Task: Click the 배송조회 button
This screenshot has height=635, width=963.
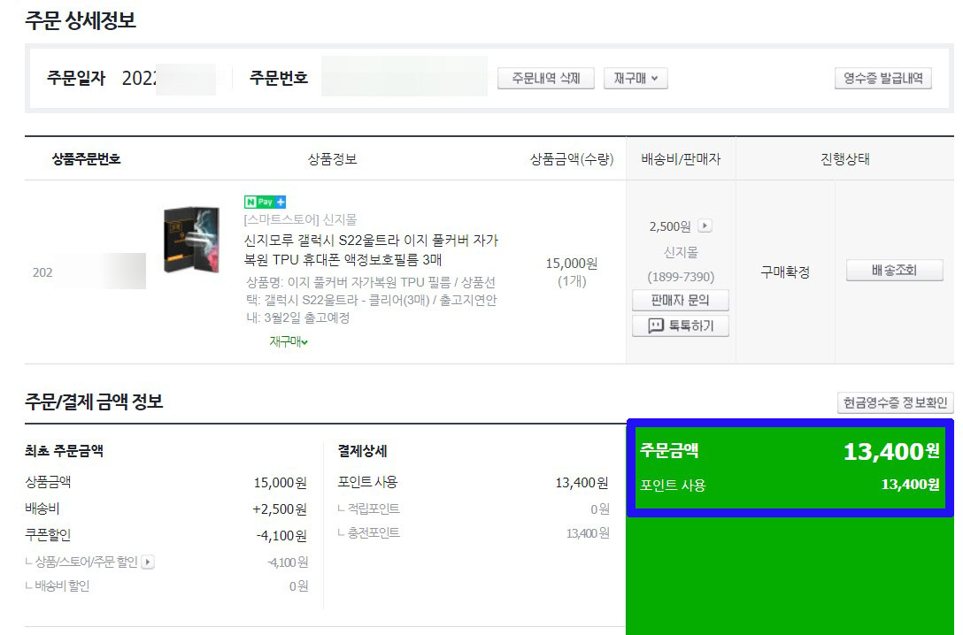Action: click(894, 271)
